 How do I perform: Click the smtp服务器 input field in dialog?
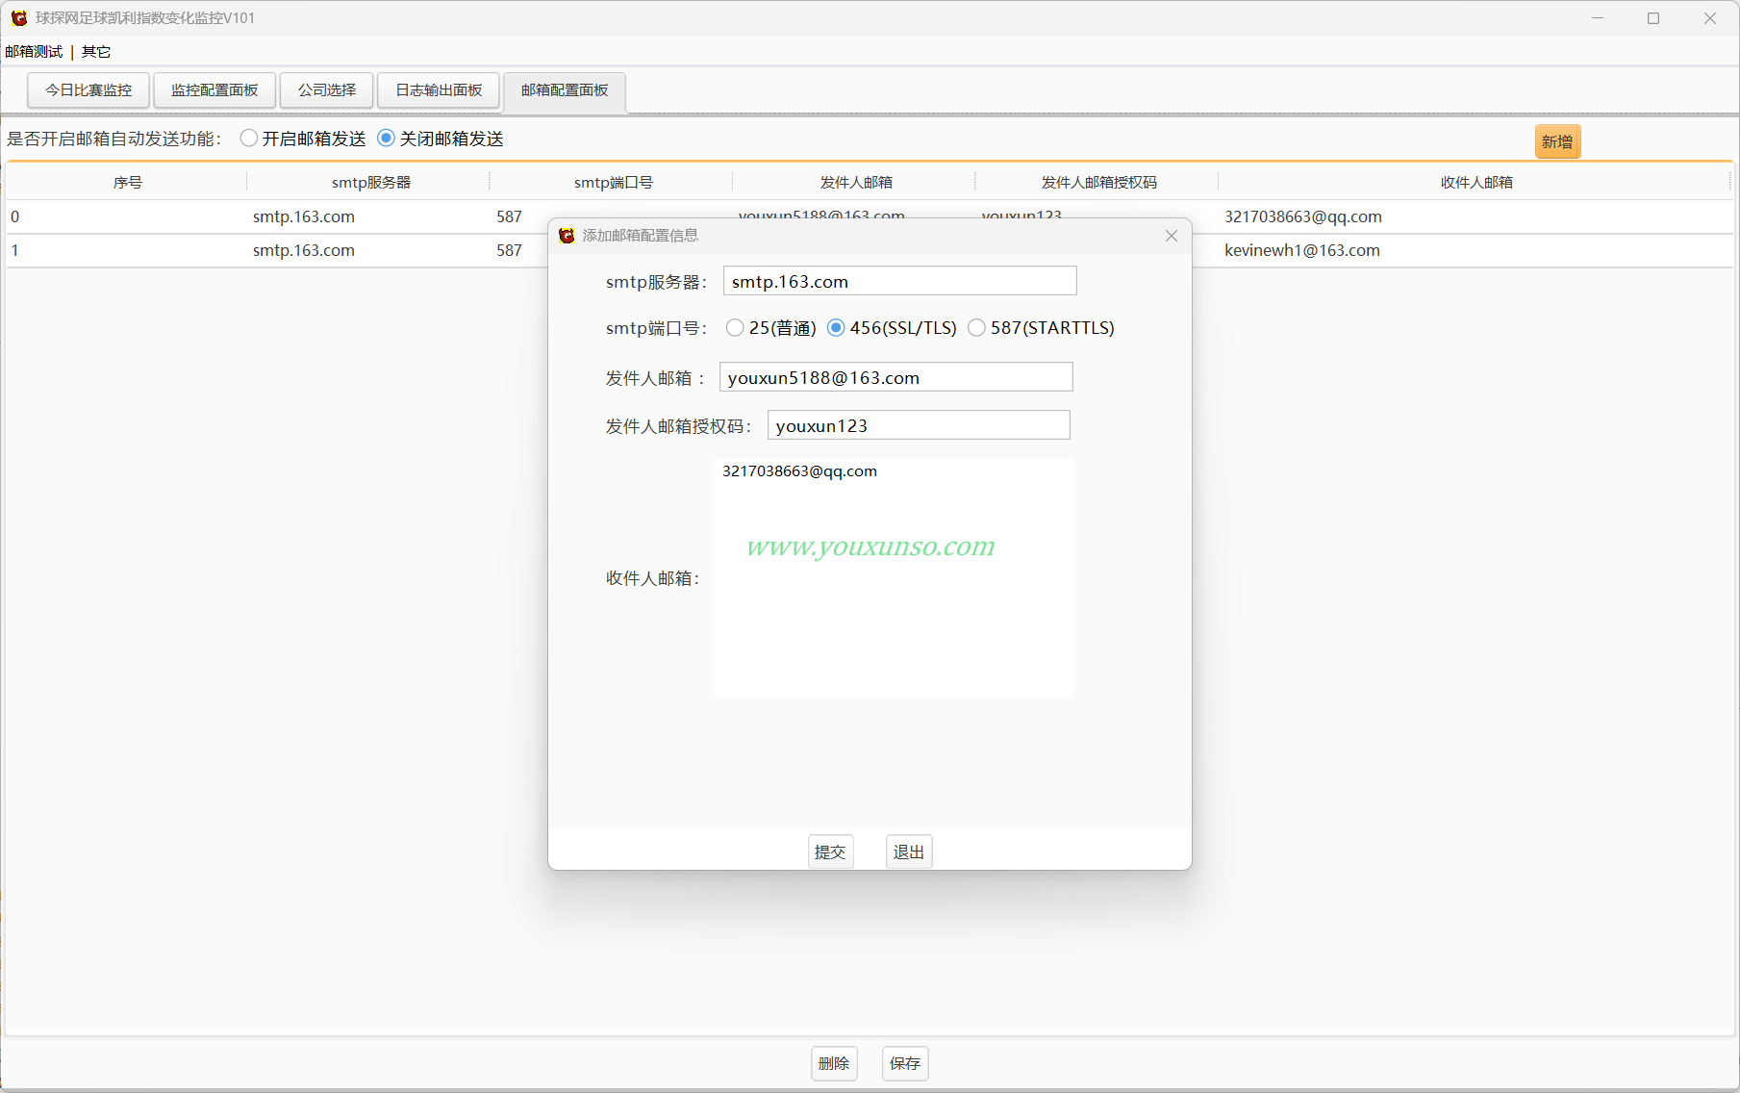[899, 281]
